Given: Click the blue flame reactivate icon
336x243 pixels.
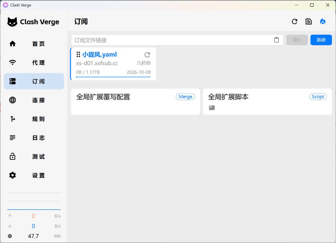Looking at the screenshot, I should click(x=323, y=22).
